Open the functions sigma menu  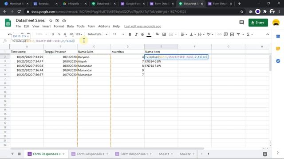click(248, 34)
